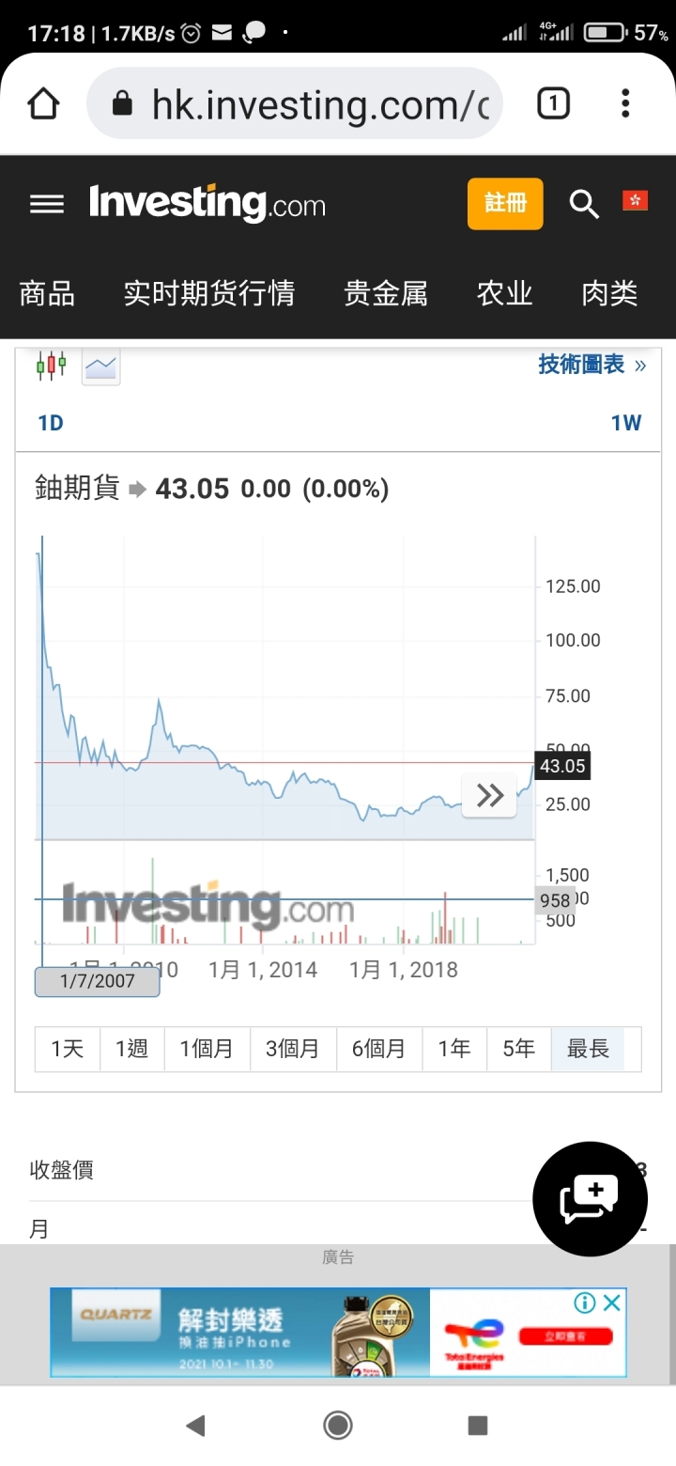Open the 农业 menu tab
This screenshot has width=676, height=1466.
[505, 294]
